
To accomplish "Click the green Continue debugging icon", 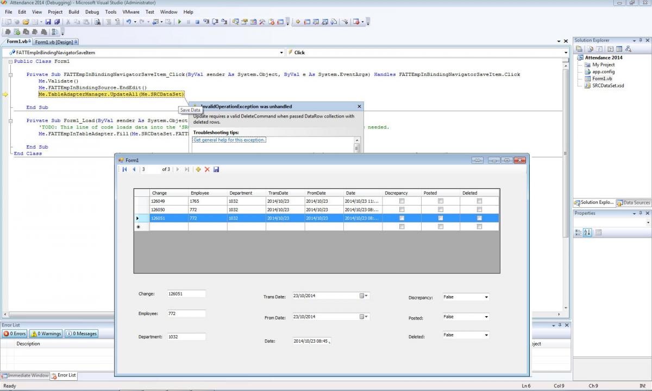I will 179,22.
